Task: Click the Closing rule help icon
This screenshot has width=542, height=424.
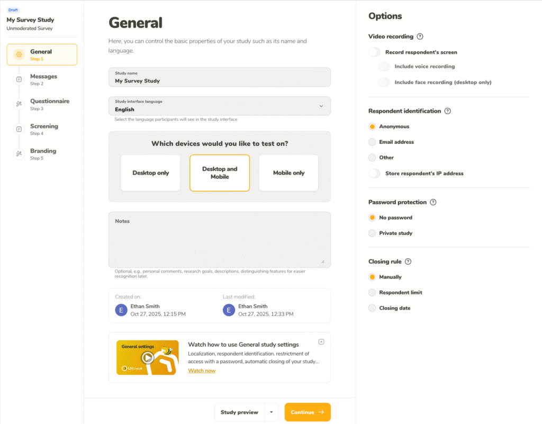Action: point(408,261)
